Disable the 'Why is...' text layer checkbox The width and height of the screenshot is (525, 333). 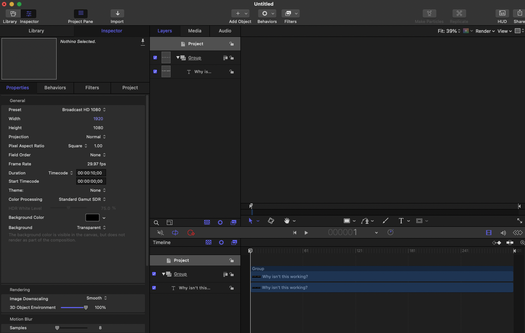click(155, 72)
